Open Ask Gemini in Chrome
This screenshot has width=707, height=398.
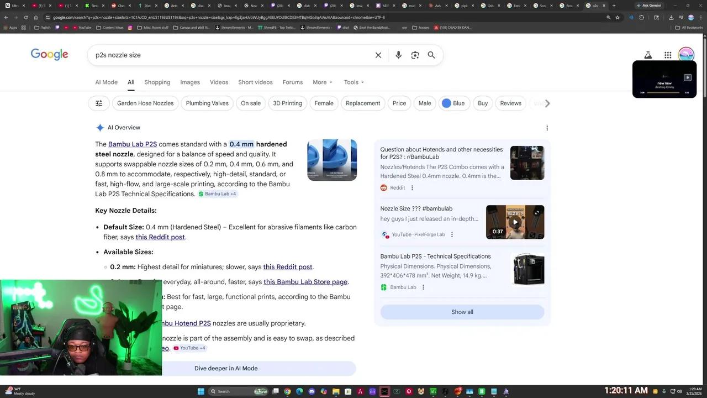648,6
